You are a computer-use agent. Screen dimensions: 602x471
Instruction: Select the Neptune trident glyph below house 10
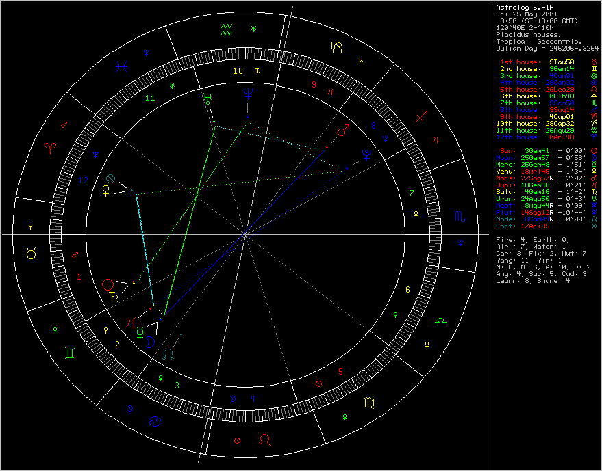[247, 93]
